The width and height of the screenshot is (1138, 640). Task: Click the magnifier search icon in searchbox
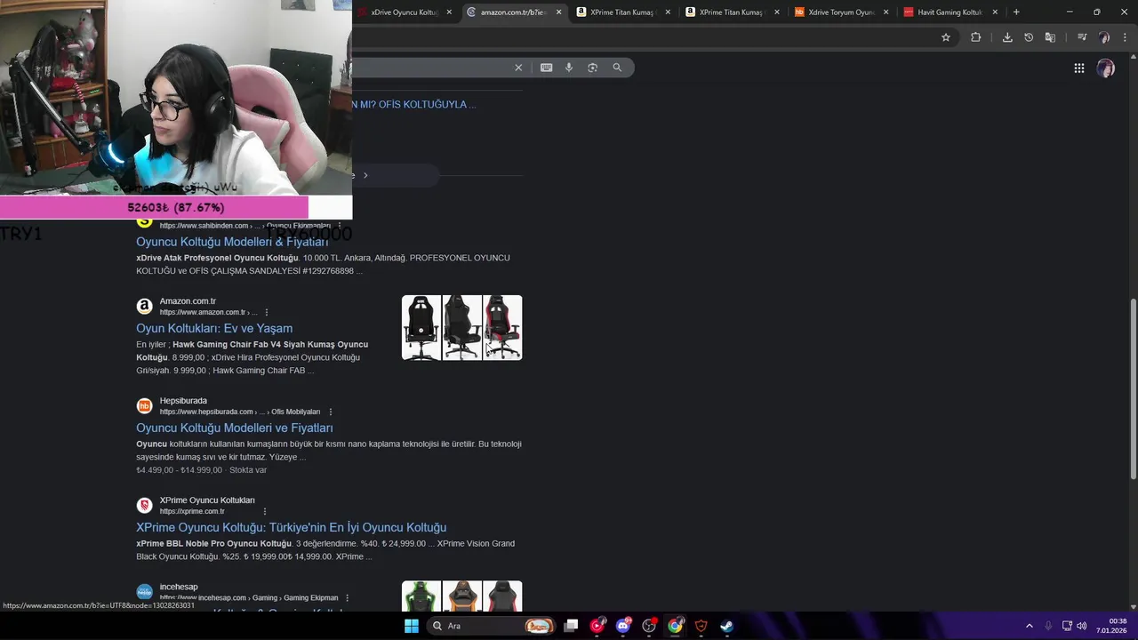click(617, 68)
